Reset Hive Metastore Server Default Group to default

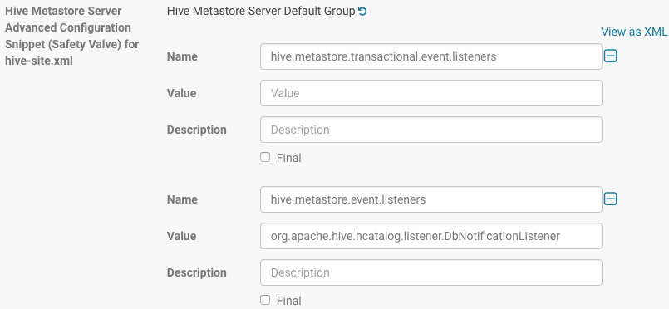coord(362,12)
